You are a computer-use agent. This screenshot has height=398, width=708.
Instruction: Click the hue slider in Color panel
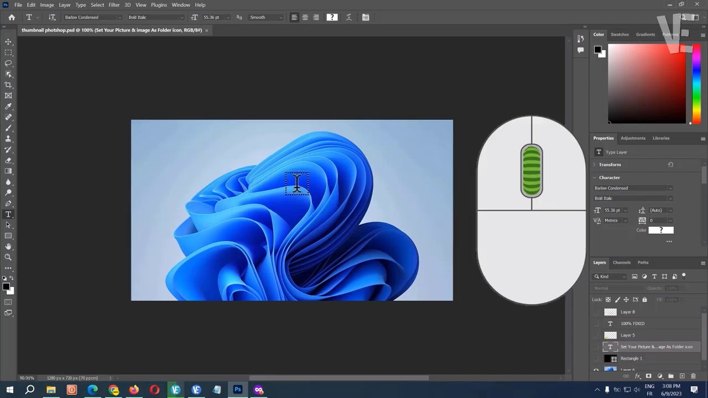tap(695, 83)
